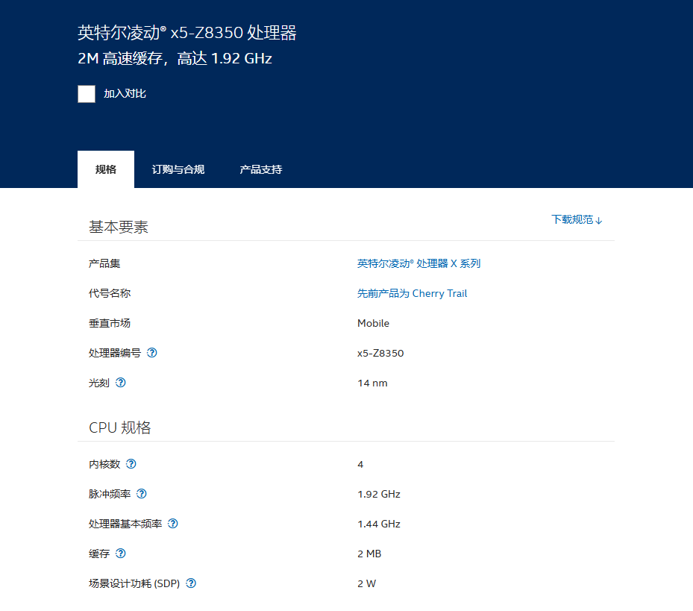Click help icon next to 处理器基本频率
Viewport: 693px width, 611px height.
coord(173,524)
